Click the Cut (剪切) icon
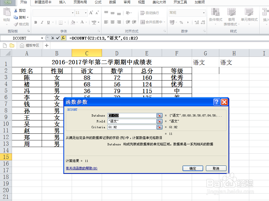Screen dimensions: 269x201 point(16,11)
